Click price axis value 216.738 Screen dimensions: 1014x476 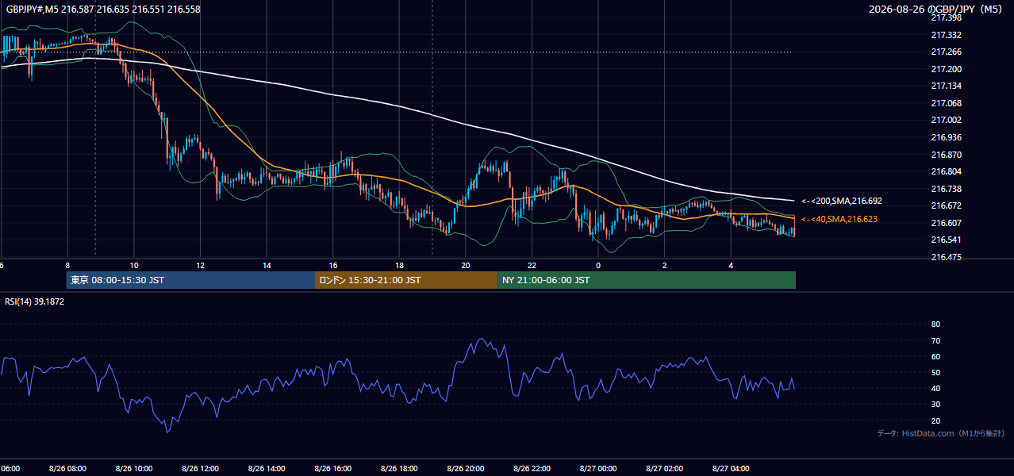click(x=946, y=189)
